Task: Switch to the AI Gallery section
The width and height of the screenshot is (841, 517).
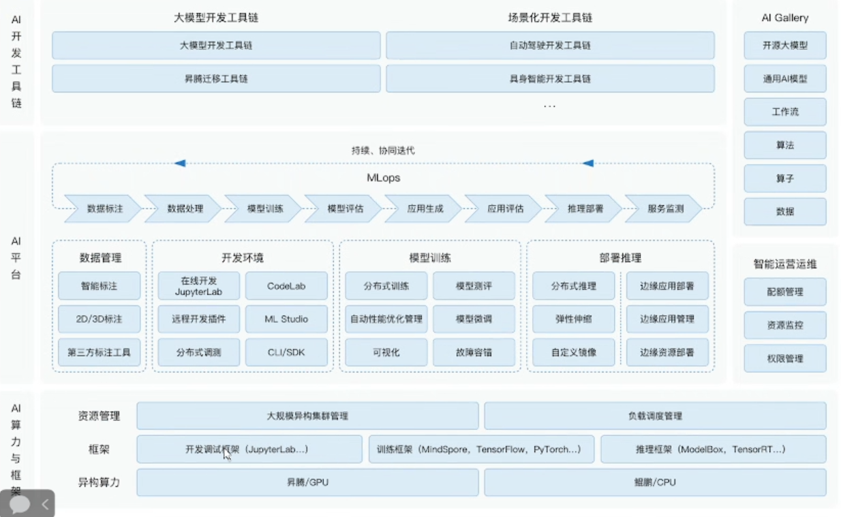Action: (784, 18)
